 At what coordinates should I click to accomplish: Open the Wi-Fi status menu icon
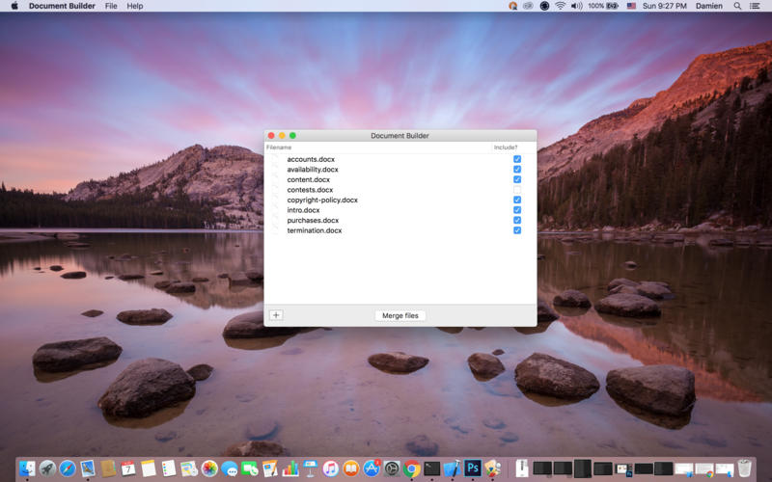(560, 6)
